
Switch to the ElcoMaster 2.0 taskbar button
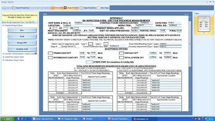[x=144, y=119]
